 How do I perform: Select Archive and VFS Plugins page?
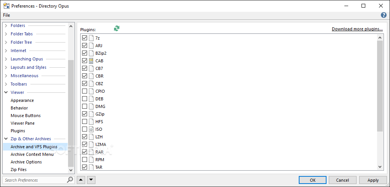coord(35,147)
